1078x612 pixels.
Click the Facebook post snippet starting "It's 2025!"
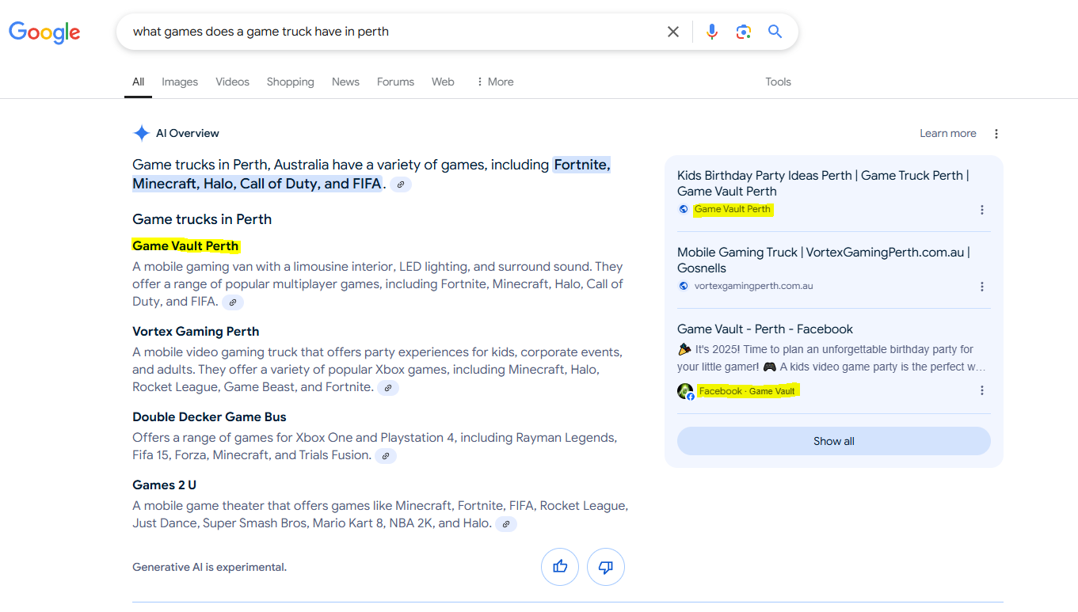point(832,358)
